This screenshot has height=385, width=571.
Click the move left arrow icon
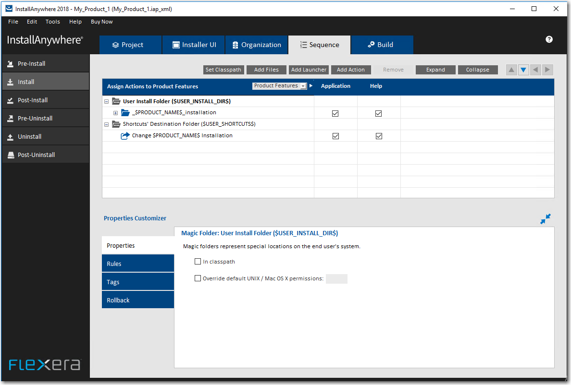(x=535, y=70)
